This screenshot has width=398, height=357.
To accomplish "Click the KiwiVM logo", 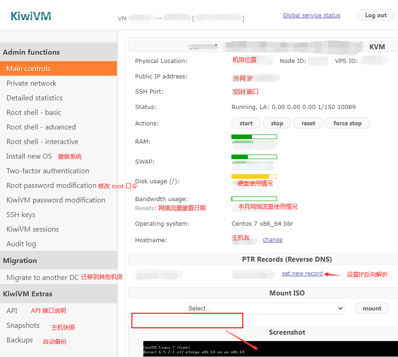I will (x=31, y=16).
